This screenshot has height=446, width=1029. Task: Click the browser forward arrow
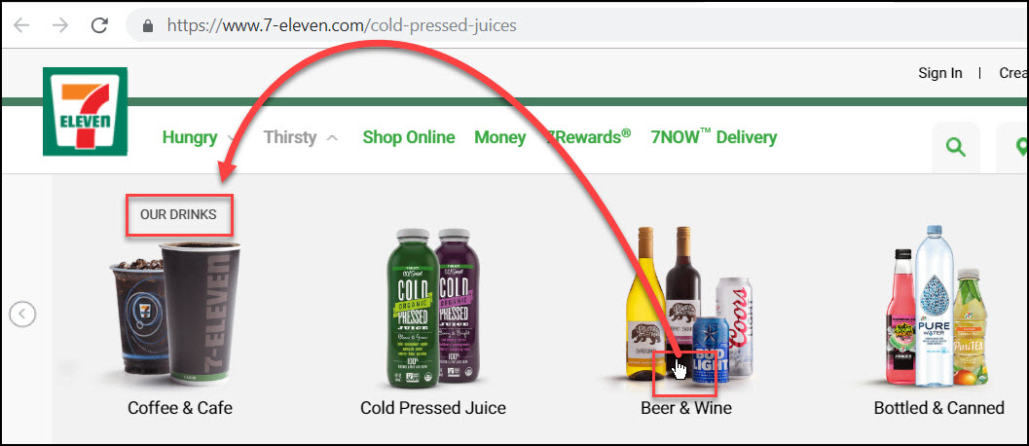60,25
